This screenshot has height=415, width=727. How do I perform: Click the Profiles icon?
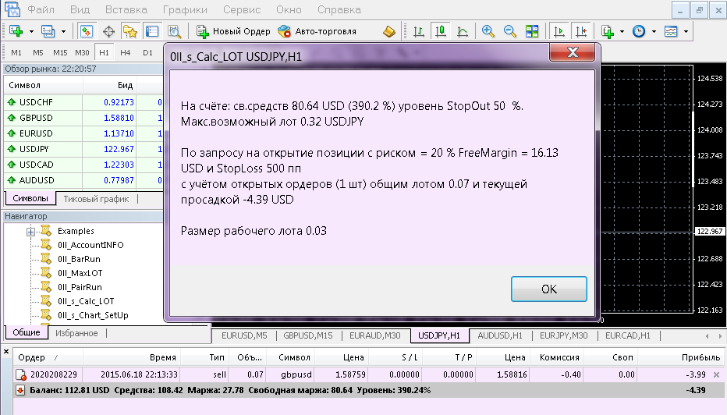(48, 31)
